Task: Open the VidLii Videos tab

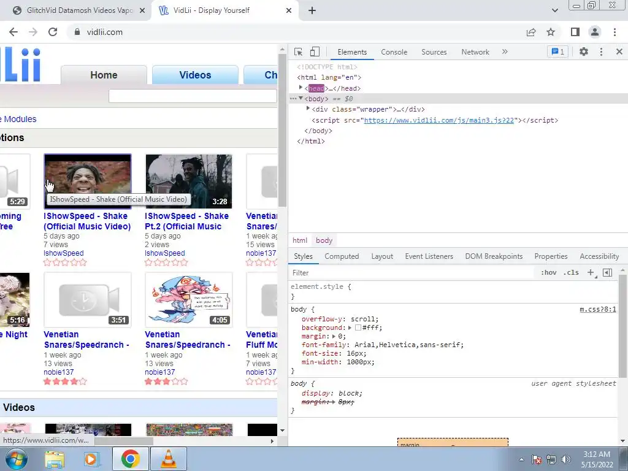Action: click(x=195, y=75)
